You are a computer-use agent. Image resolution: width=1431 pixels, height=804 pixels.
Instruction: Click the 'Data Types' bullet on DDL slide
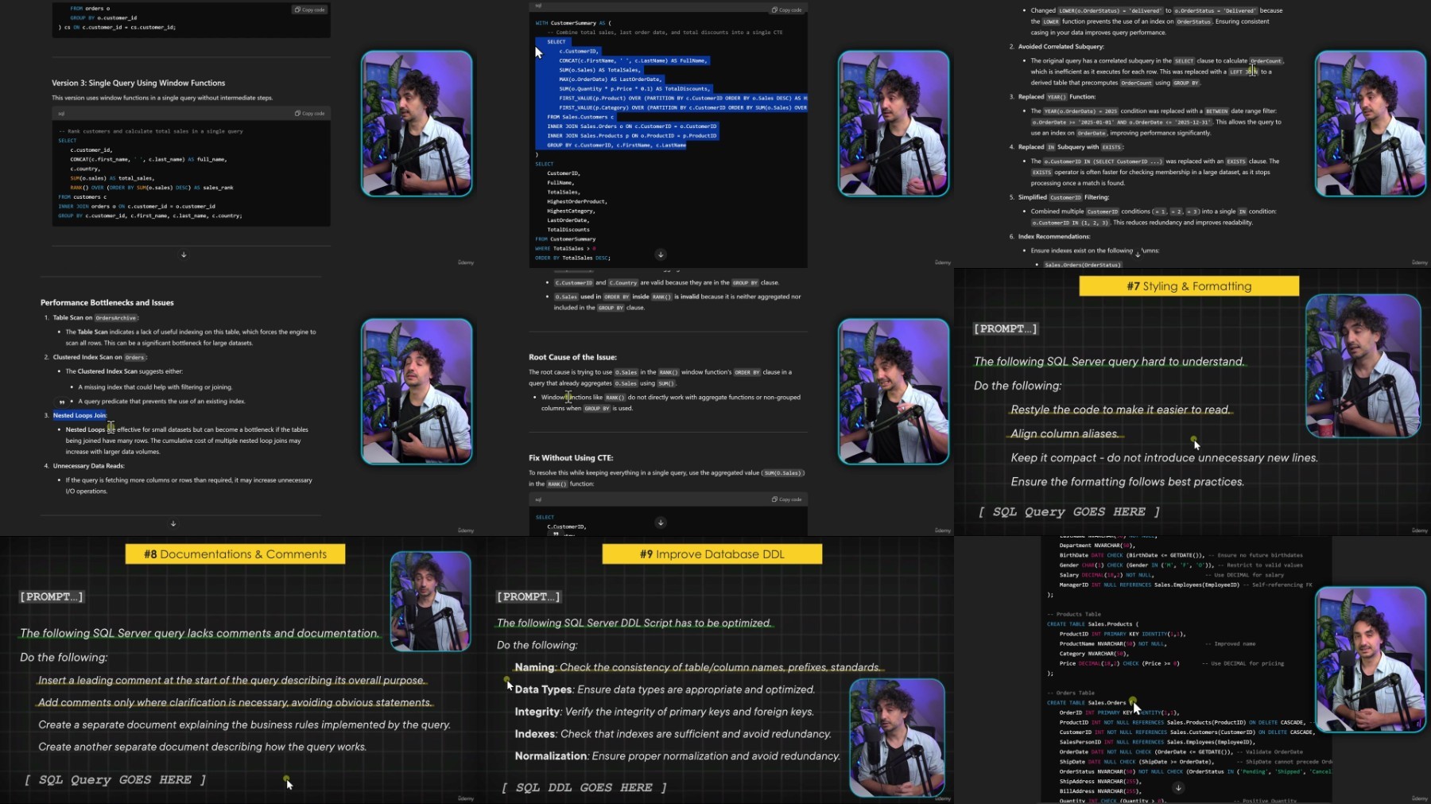665,689
